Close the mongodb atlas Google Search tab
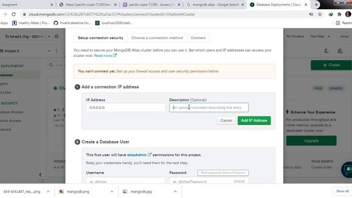 tap(243, 4)
